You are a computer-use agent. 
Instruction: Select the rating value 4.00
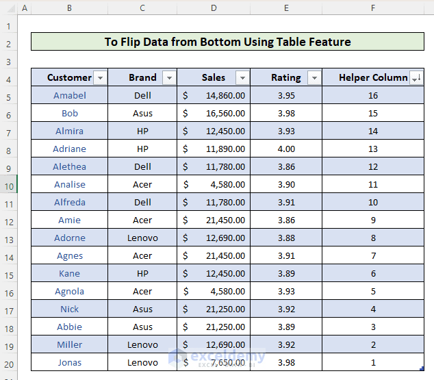tap(286, 149)
